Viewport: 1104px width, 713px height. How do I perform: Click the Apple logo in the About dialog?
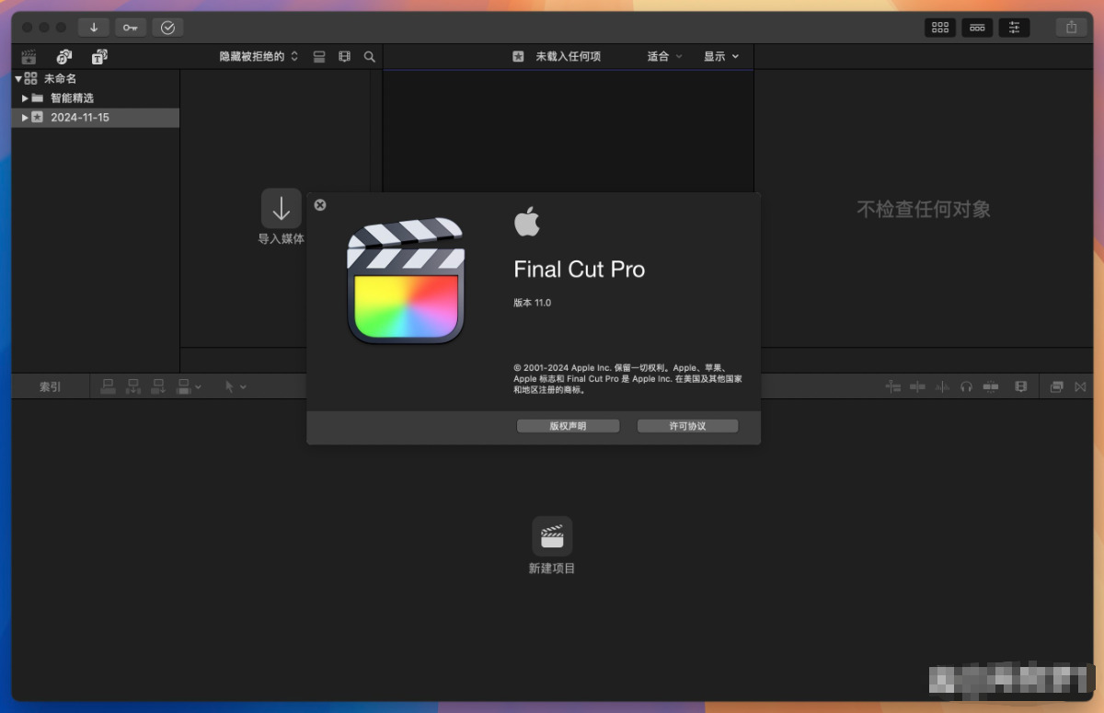pyautogui.click(x=526, y=222)
